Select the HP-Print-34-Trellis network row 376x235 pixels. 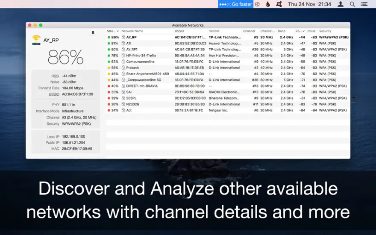228,56
